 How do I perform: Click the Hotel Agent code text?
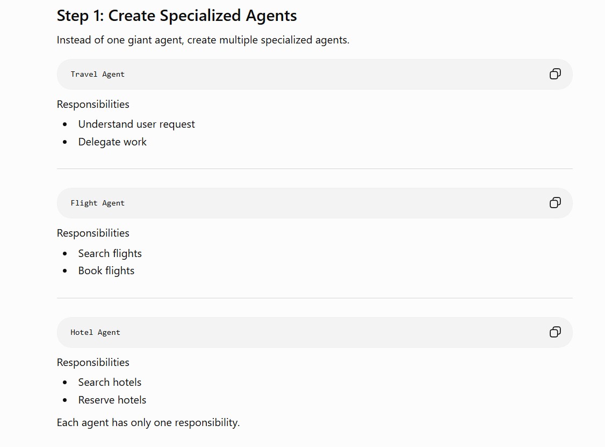pos(95,332)
